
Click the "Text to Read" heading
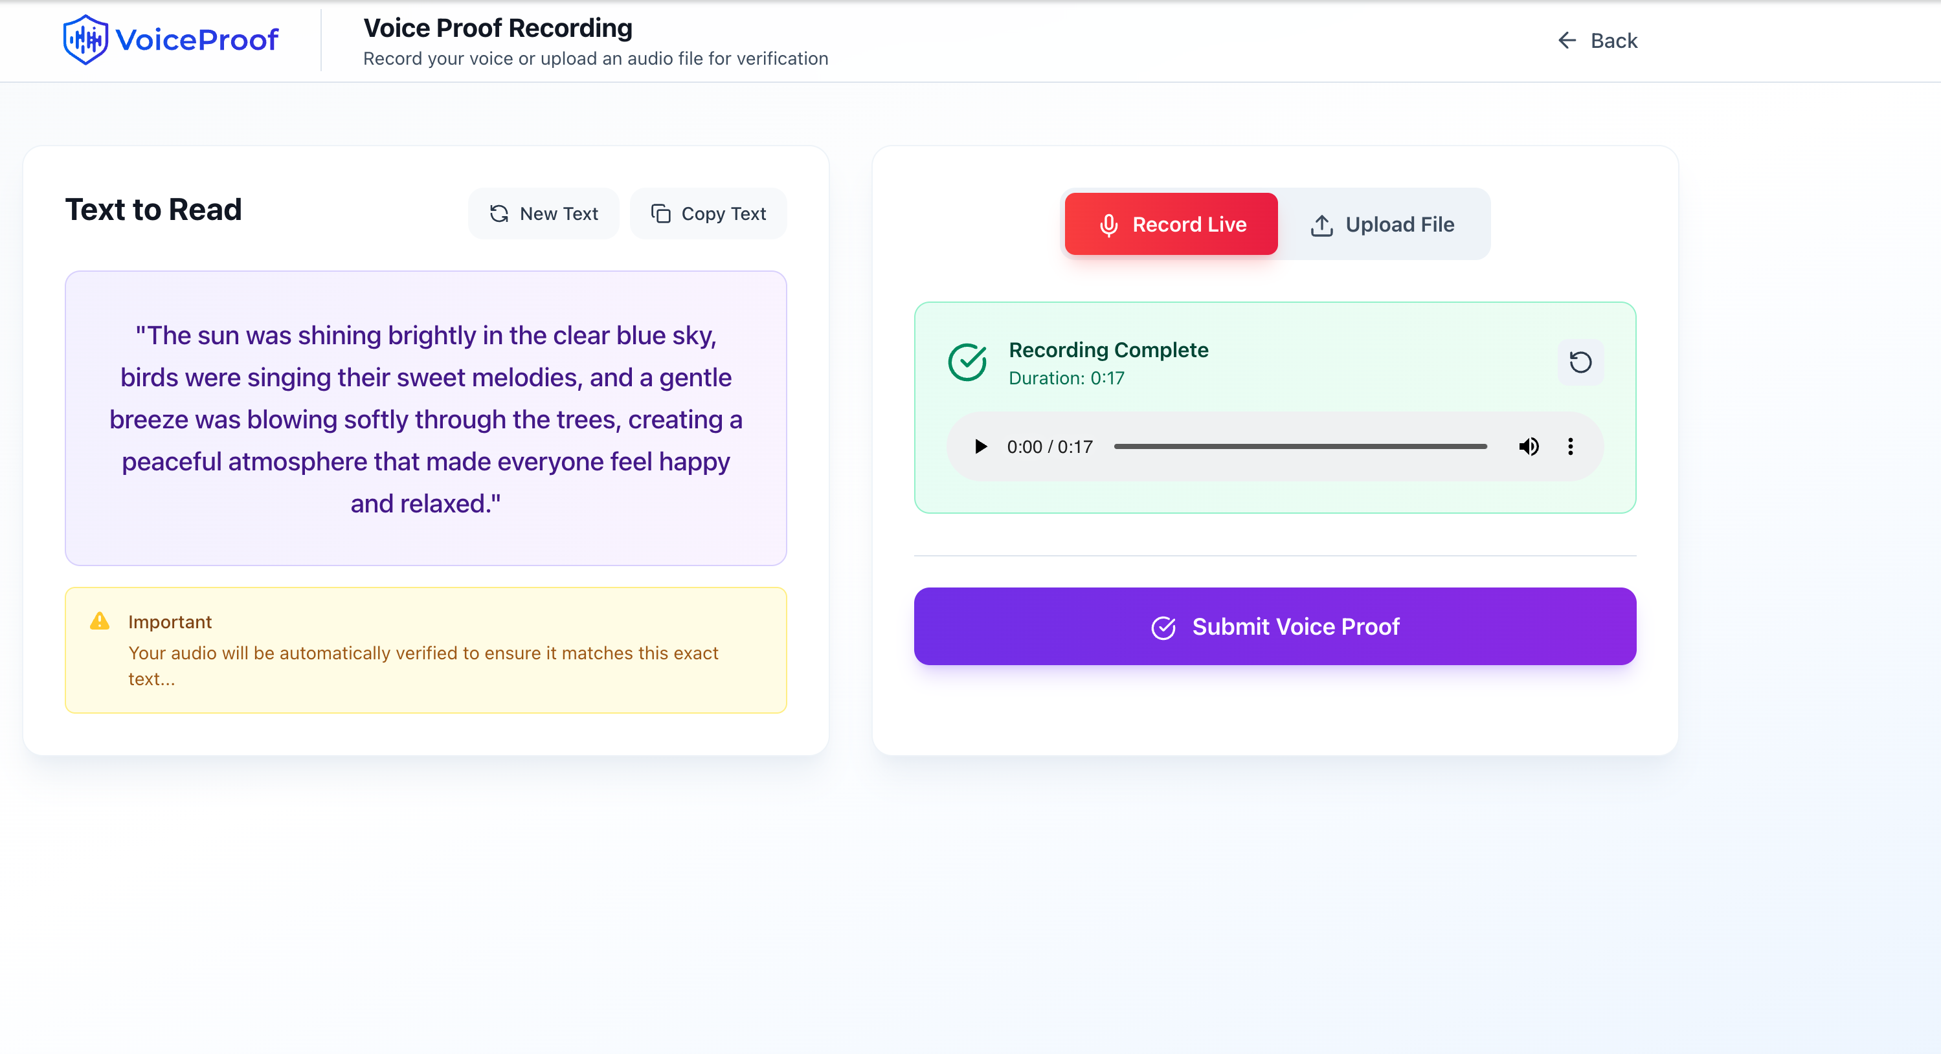coord(153,210)
